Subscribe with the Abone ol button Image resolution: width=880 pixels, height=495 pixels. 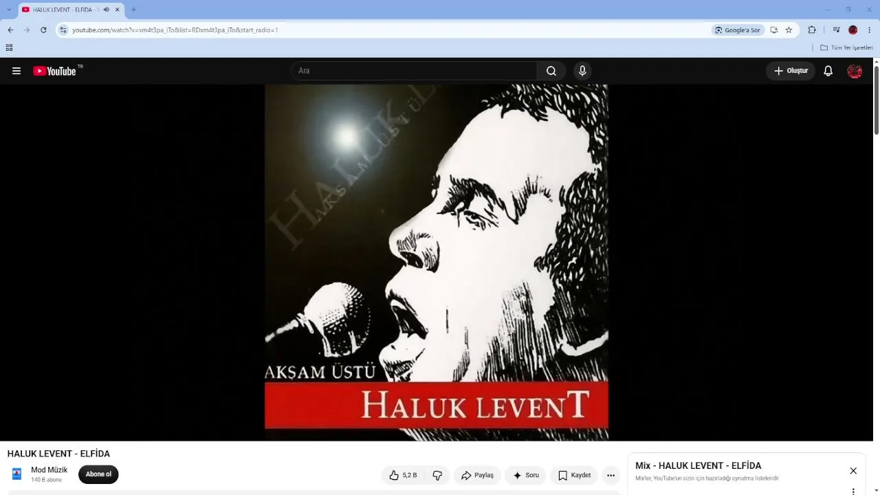click(x=98, y=474)
